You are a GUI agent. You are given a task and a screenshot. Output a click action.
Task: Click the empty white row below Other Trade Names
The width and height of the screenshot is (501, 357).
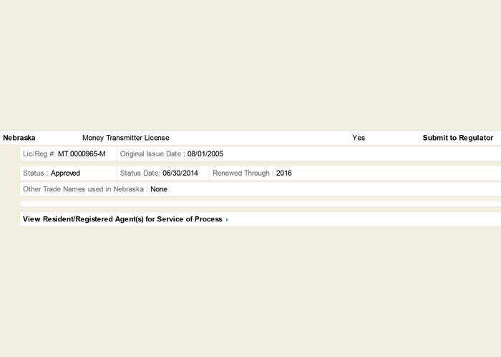pos(258,203)
